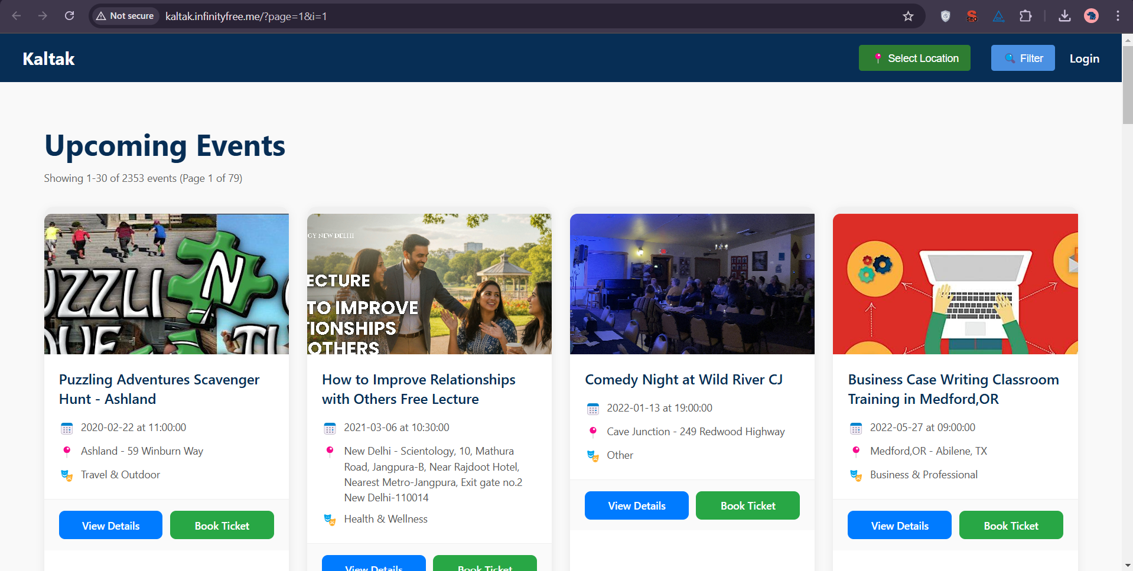
Task: Open the Extensions puzzle-piece icon
Action: click(1026, 16)
